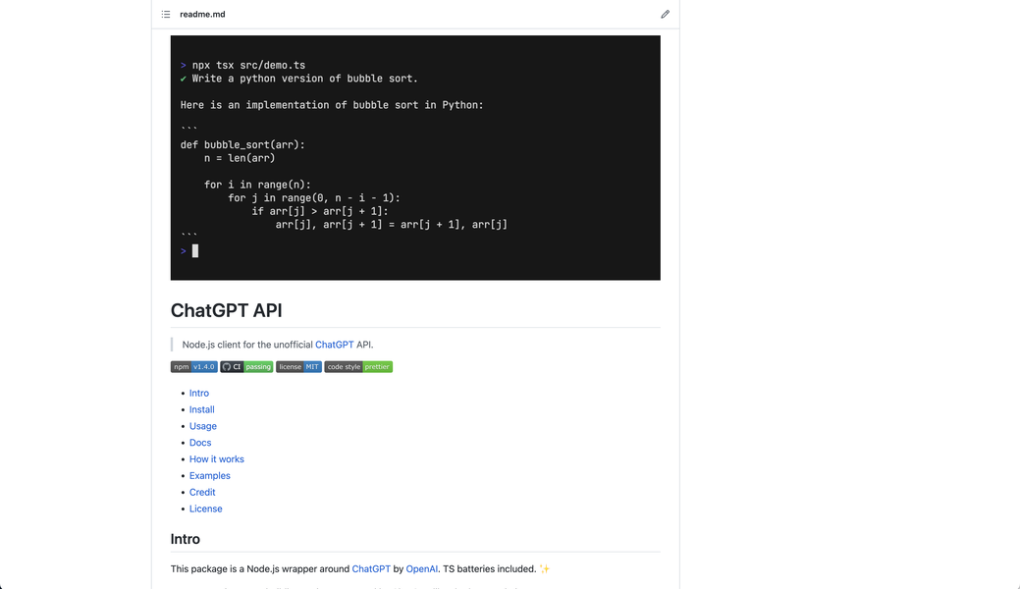Open the Examples section link
The height and width of the screenshot is (589, 1020).
[x=210, y=476]
